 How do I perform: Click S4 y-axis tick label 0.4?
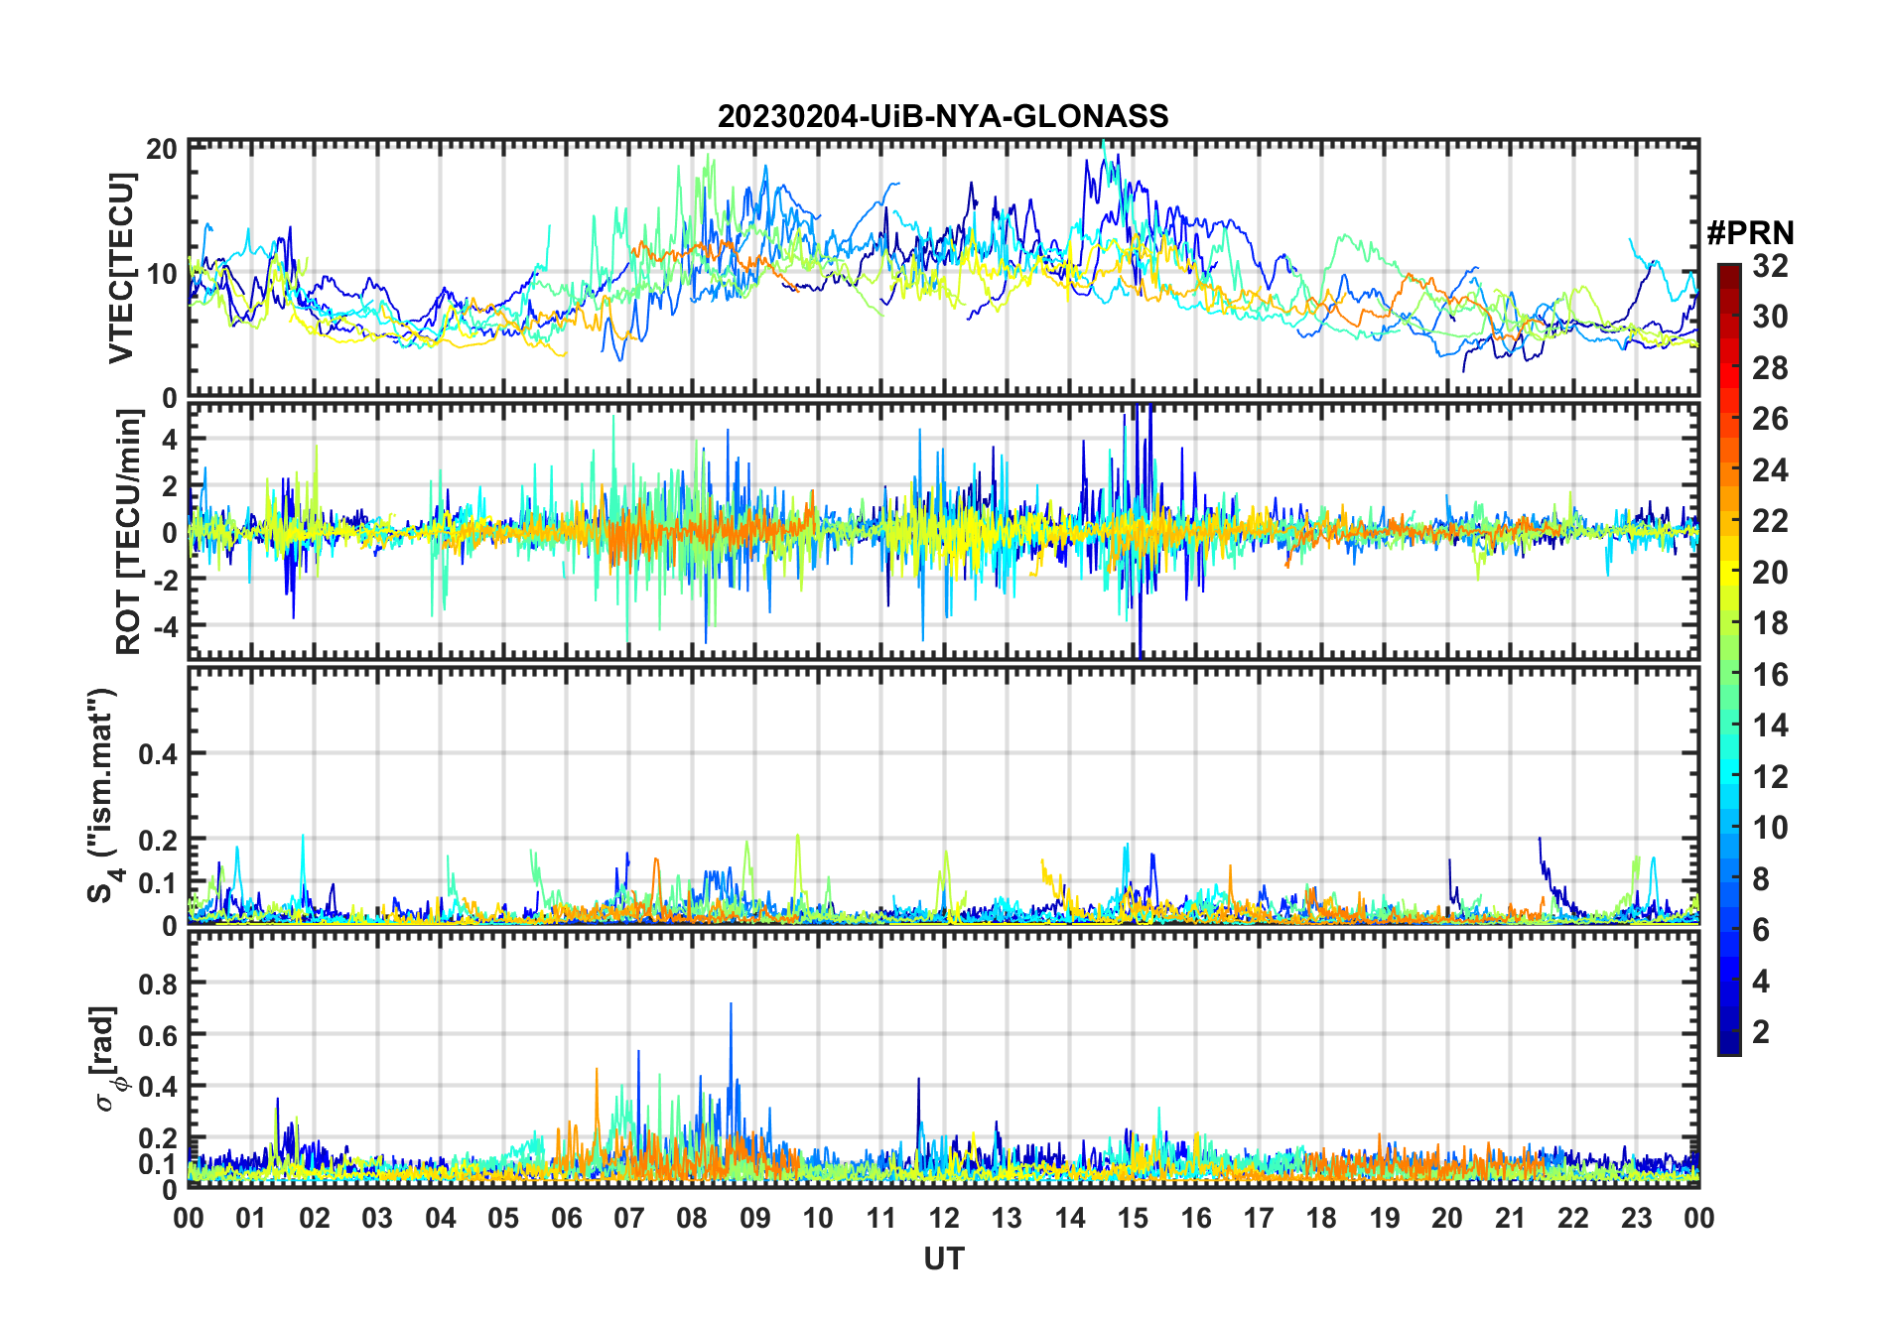[158, 753]
